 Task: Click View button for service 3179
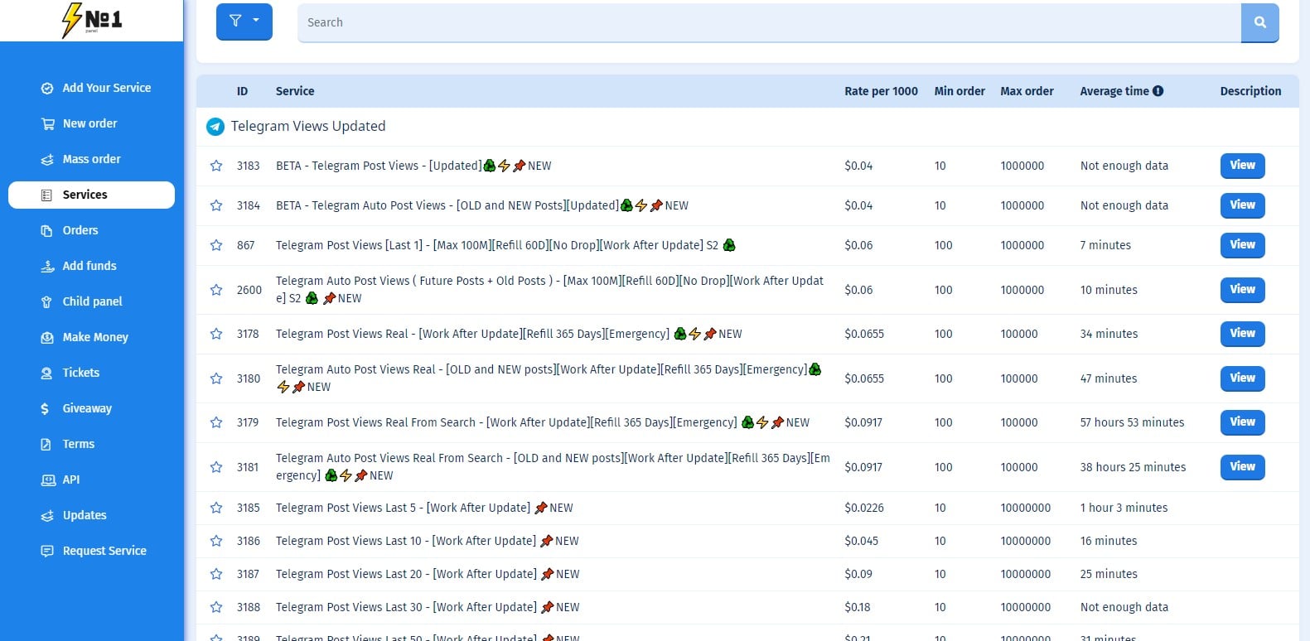[x=1241, y=422]
